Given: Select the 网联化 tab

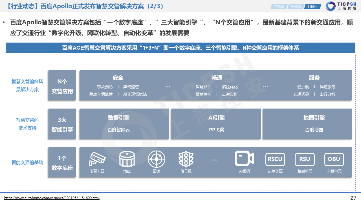Looking at the screenshot, I should pos(312,6).
